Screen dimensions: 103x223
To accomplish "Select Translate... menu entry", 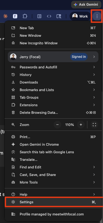I will [53, 159].
